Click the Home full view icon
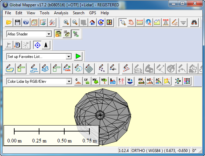This screenshot has width=205, height=156. (92, 22)
